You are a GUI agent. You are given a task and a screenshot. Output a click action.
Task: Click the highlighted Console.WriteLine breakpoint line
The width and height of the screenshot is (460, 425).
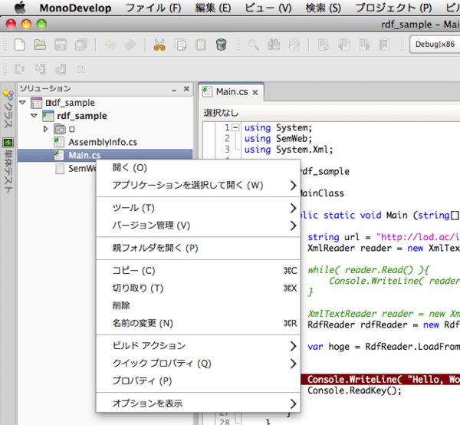click(x=380, y=380)
